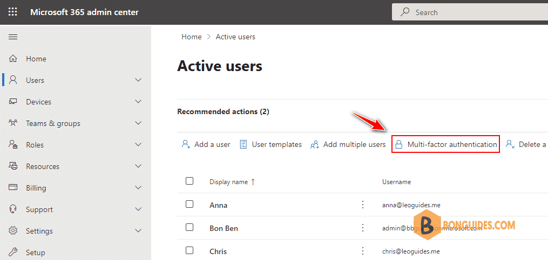Click the Add multiple users icon
Image resolution: width=548 pixels, height=260 pixels.
click(315, 145)
